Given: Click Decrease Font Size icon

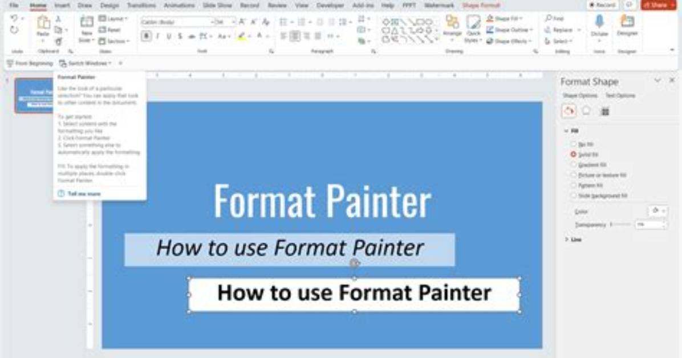Looking at the screenshot, I should tap(254, 22).
